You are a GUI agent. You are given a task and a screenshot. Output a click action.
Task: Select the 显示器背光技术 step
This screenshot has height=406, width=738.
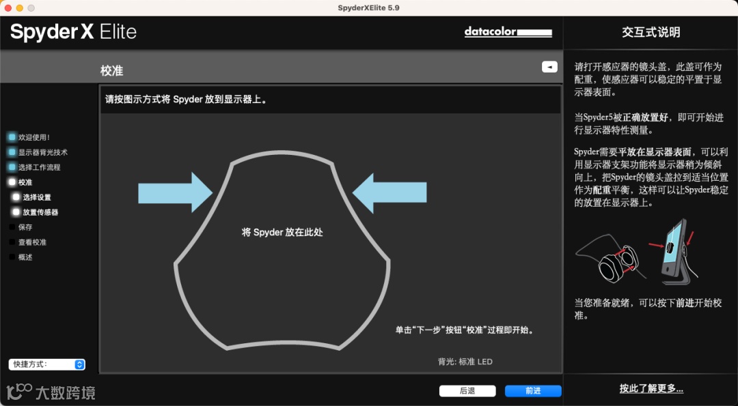[38, 152]
